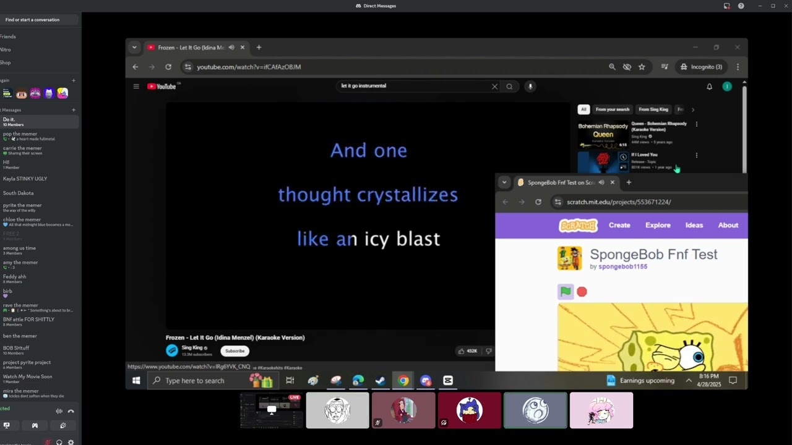Select the 'All' filter chip

tap(583, 109)
